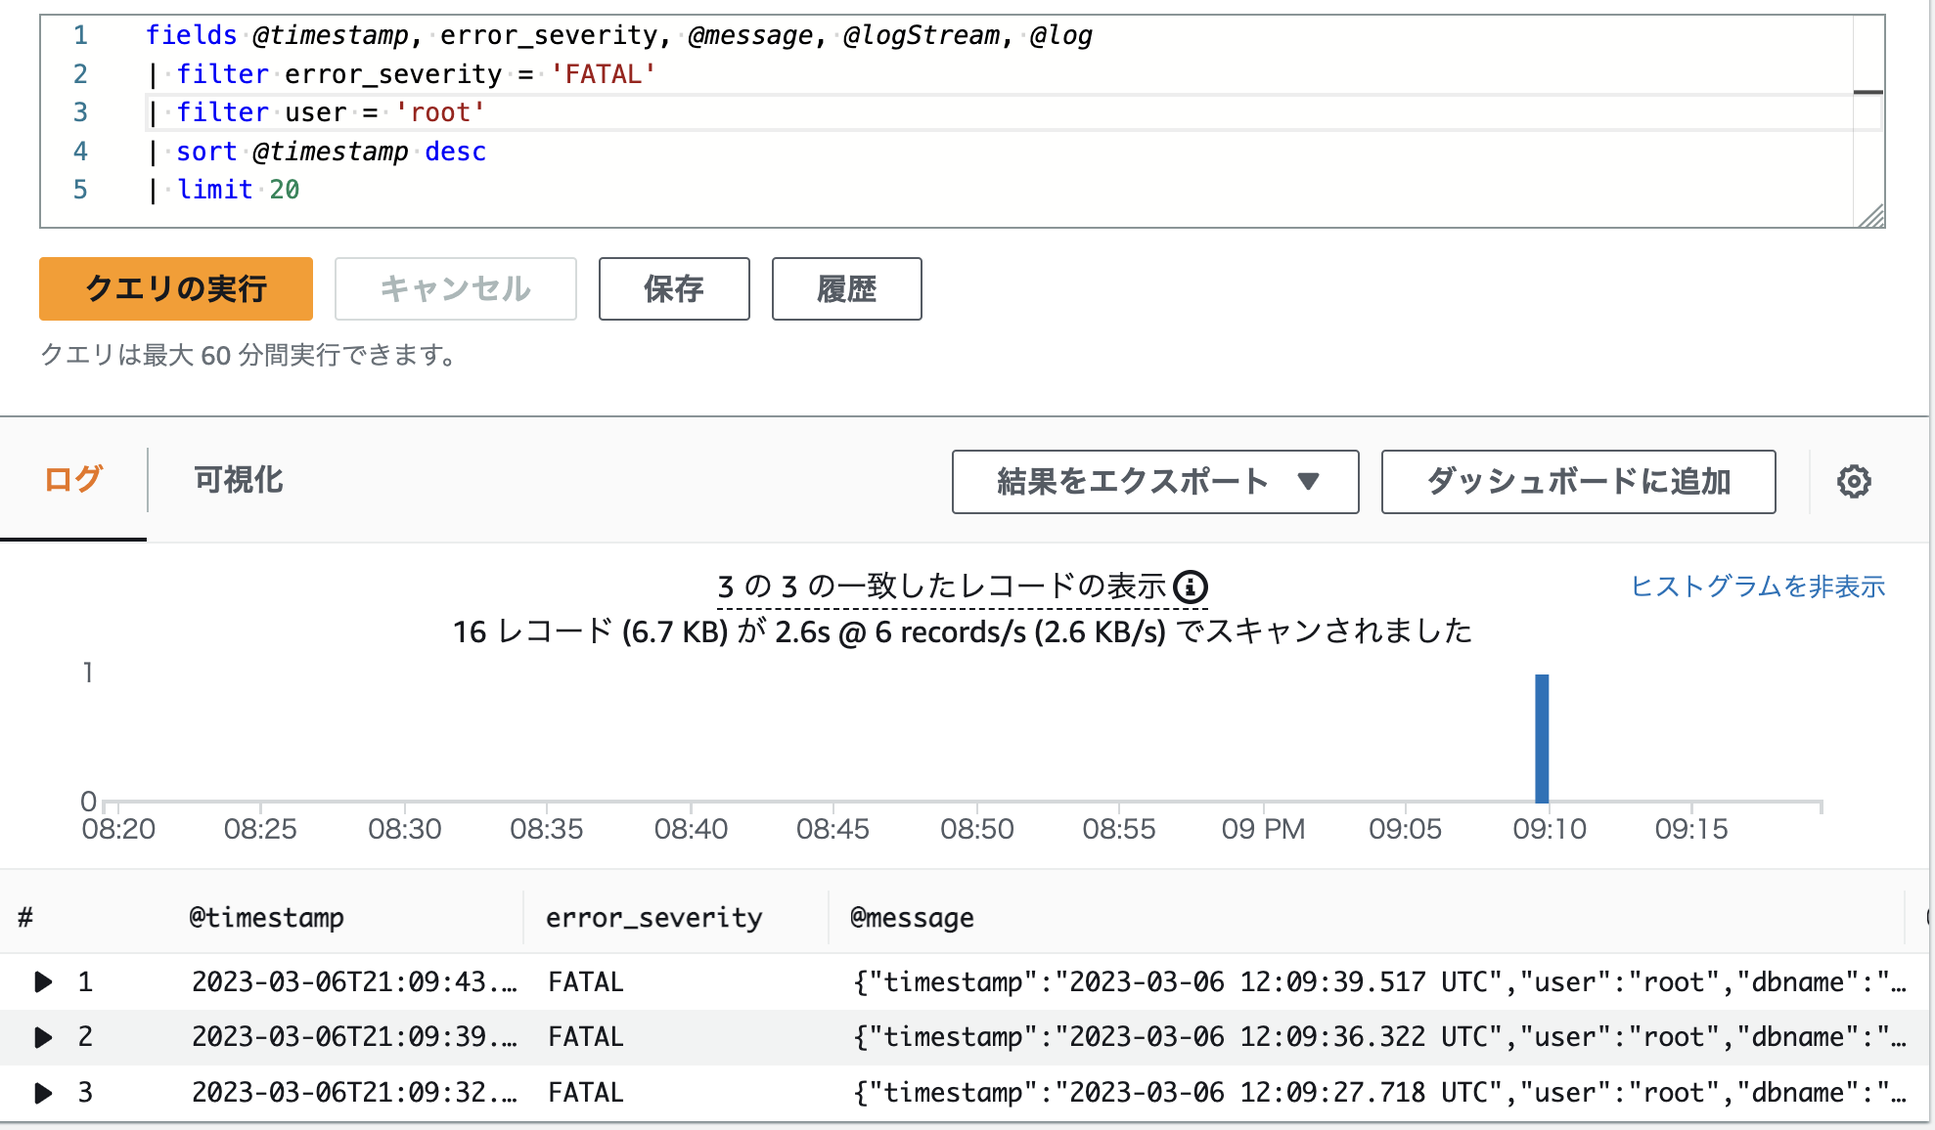The width and height of the screenshot is (1935, 1130).
Task: Click the @message column header
Action: click(x=909, y=917)
